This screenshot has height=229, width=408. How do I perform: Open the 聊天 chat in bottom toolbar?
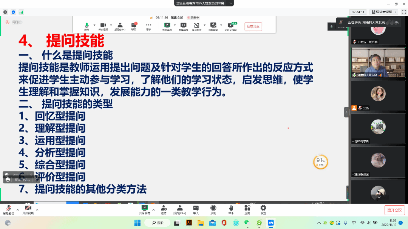(x=196, y=209)
